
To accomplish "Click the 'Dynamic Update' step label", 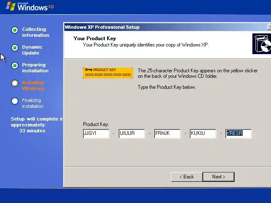I will click(x=32, y=50).
